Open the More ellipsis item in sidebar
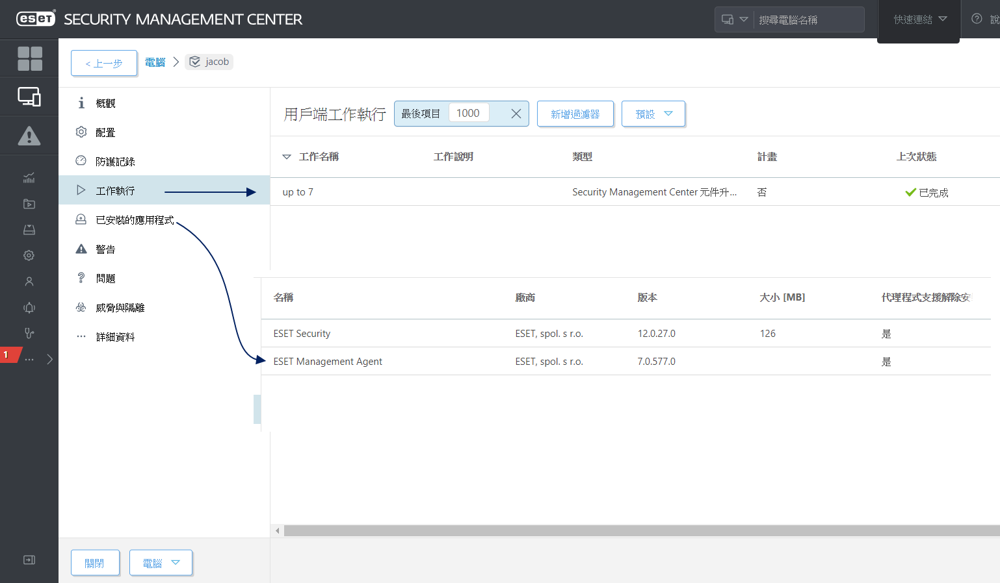 point(29,359)
